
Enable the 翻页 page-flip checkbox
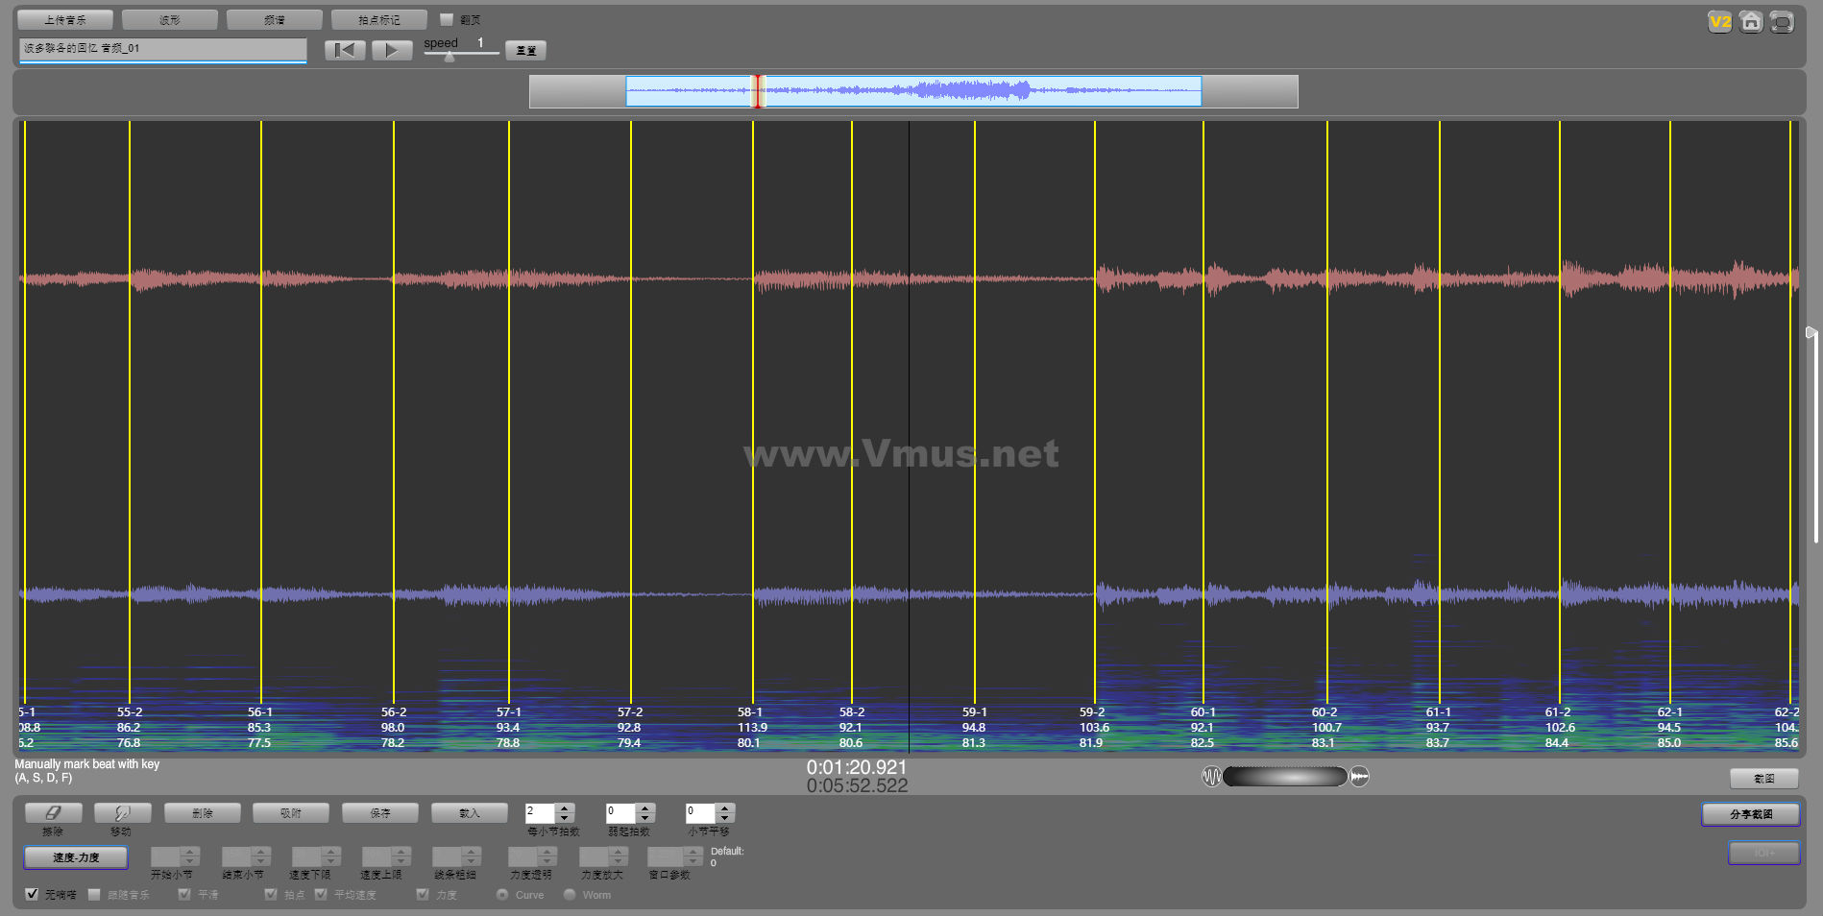(x=447, y=19)
